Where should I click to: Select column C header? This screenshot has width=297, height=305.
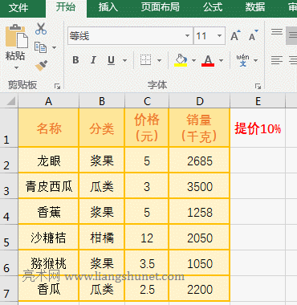pyautogui.click(x=147, y=101)
